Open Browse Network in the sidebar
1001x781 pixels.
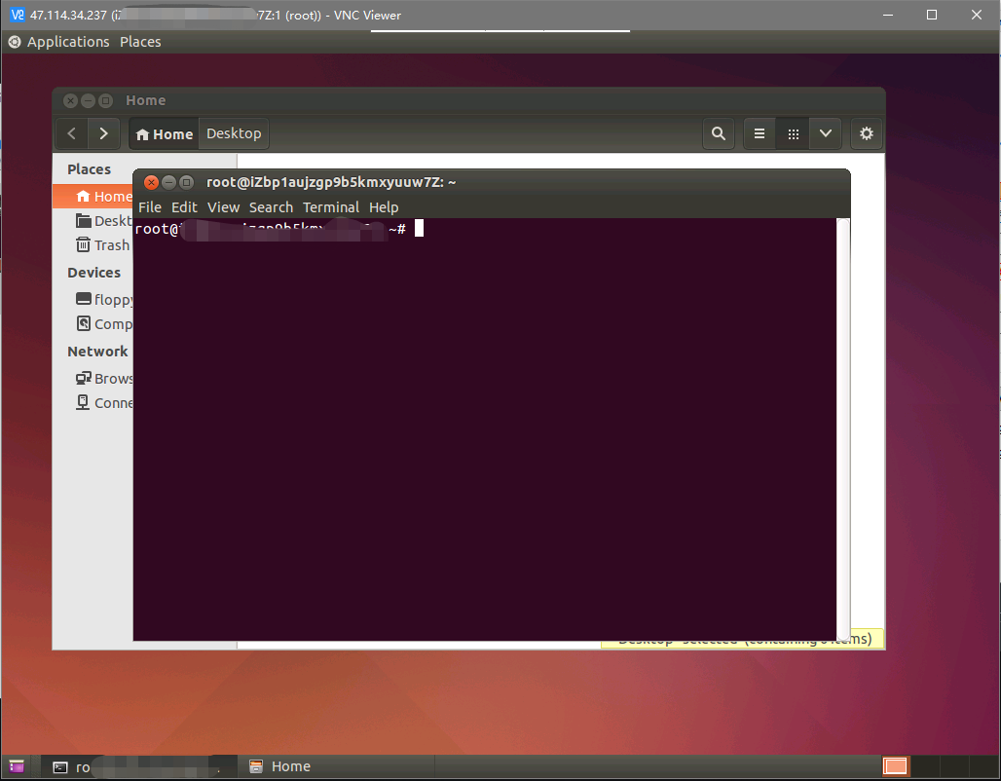point(93,379)
